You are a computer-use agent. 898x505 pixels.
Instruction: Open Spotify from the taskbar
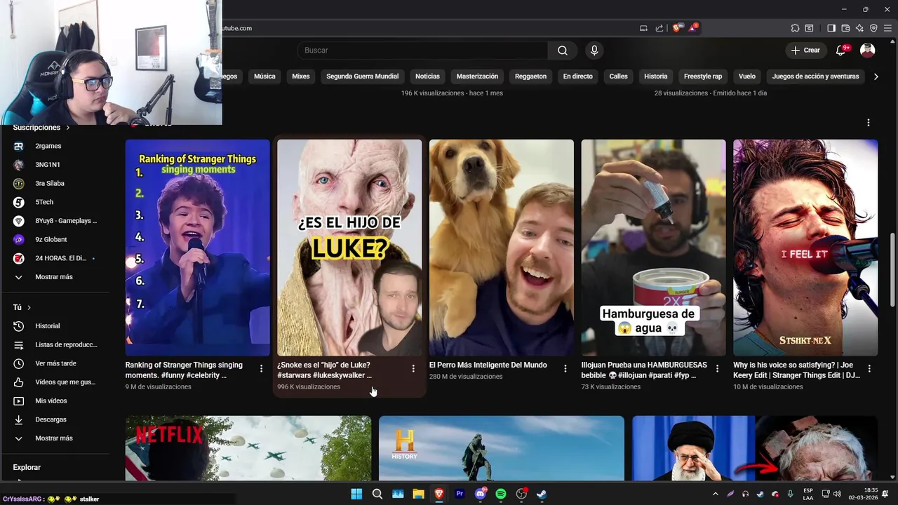tap(501, 494)
